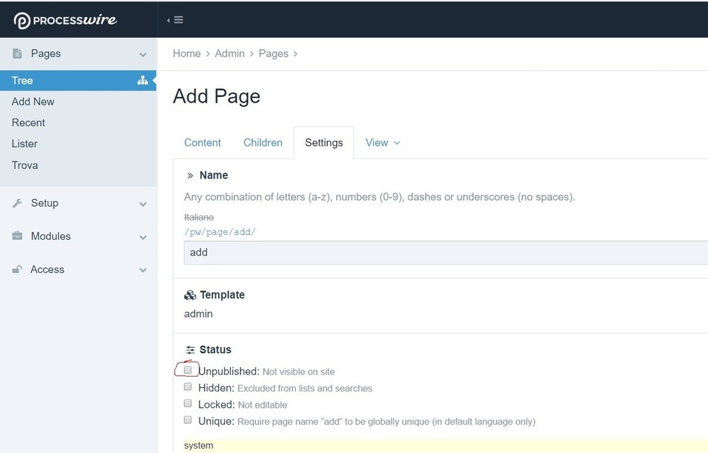Enable the Unpublished status checkbox

coord(188,370)
